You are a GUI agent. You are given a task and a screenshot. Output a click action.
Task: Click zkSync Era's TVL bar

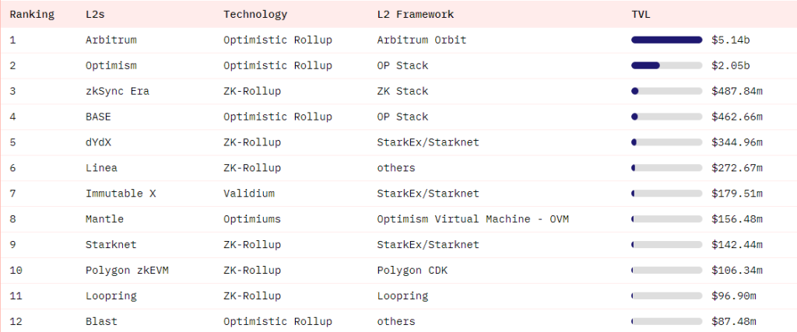(667, 91)
